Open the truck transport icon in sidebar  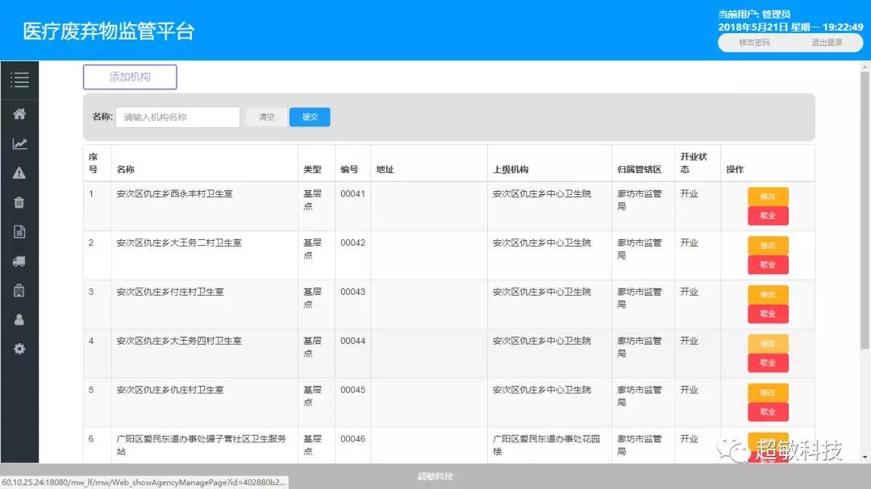click(19, 262)
